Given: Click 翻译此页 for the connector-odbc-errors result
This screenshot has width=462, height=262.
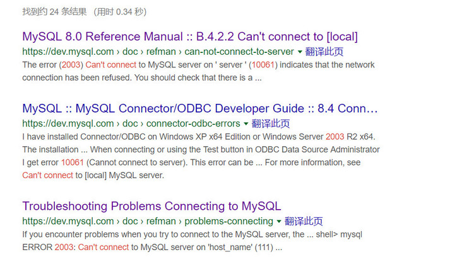Looking at the screenshot, I should 271,123.
